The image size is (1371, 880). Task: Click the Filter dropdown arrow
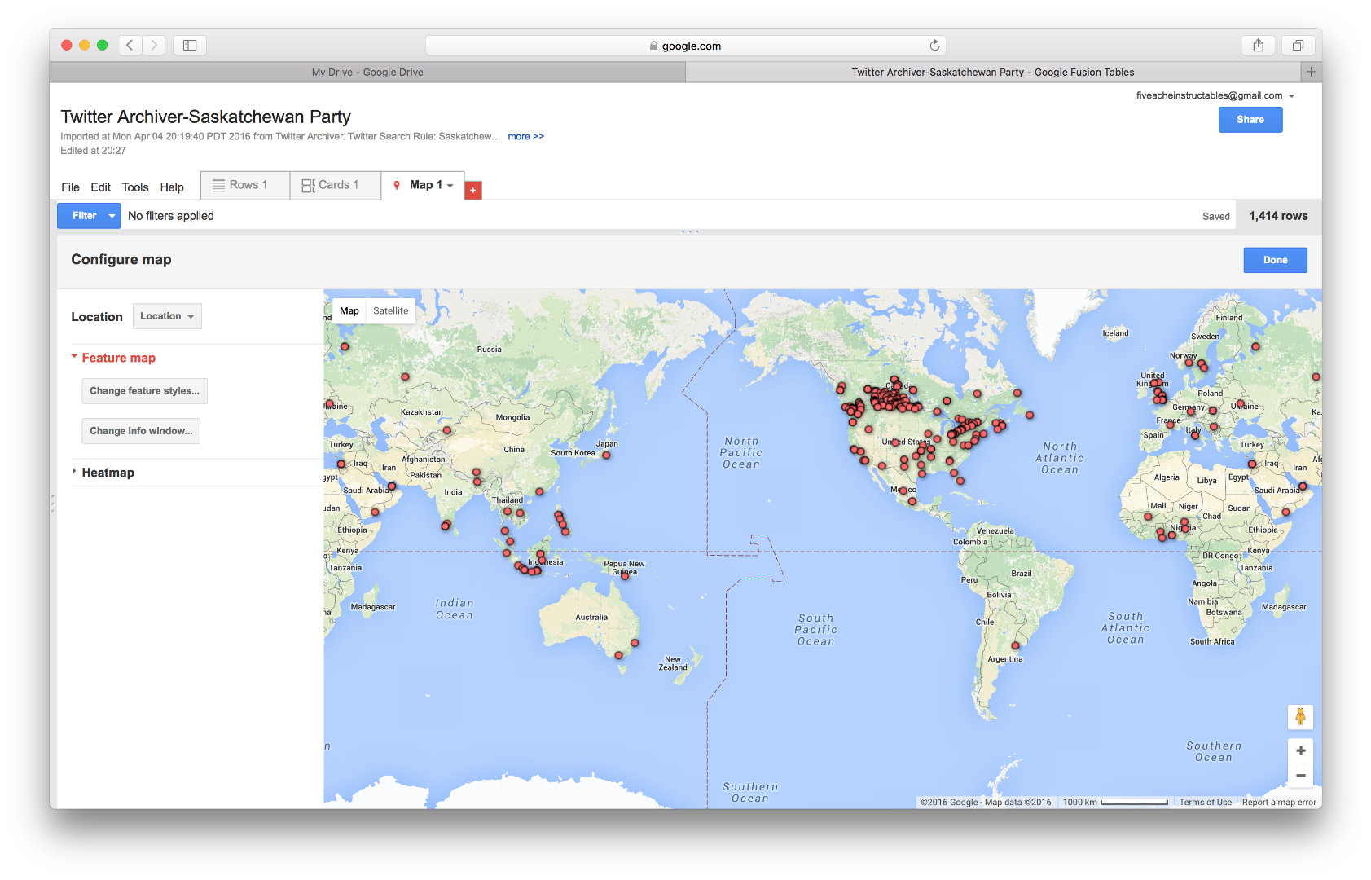pos(113,215)
